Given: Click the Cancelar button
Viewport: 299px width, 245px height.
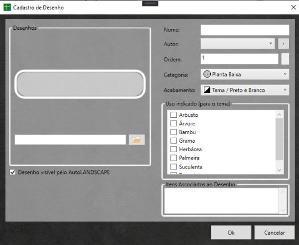Looking at the screenshot, I should 275,232.
